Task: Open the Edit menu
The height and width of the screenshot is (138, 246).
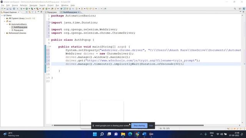Action: 8,5
